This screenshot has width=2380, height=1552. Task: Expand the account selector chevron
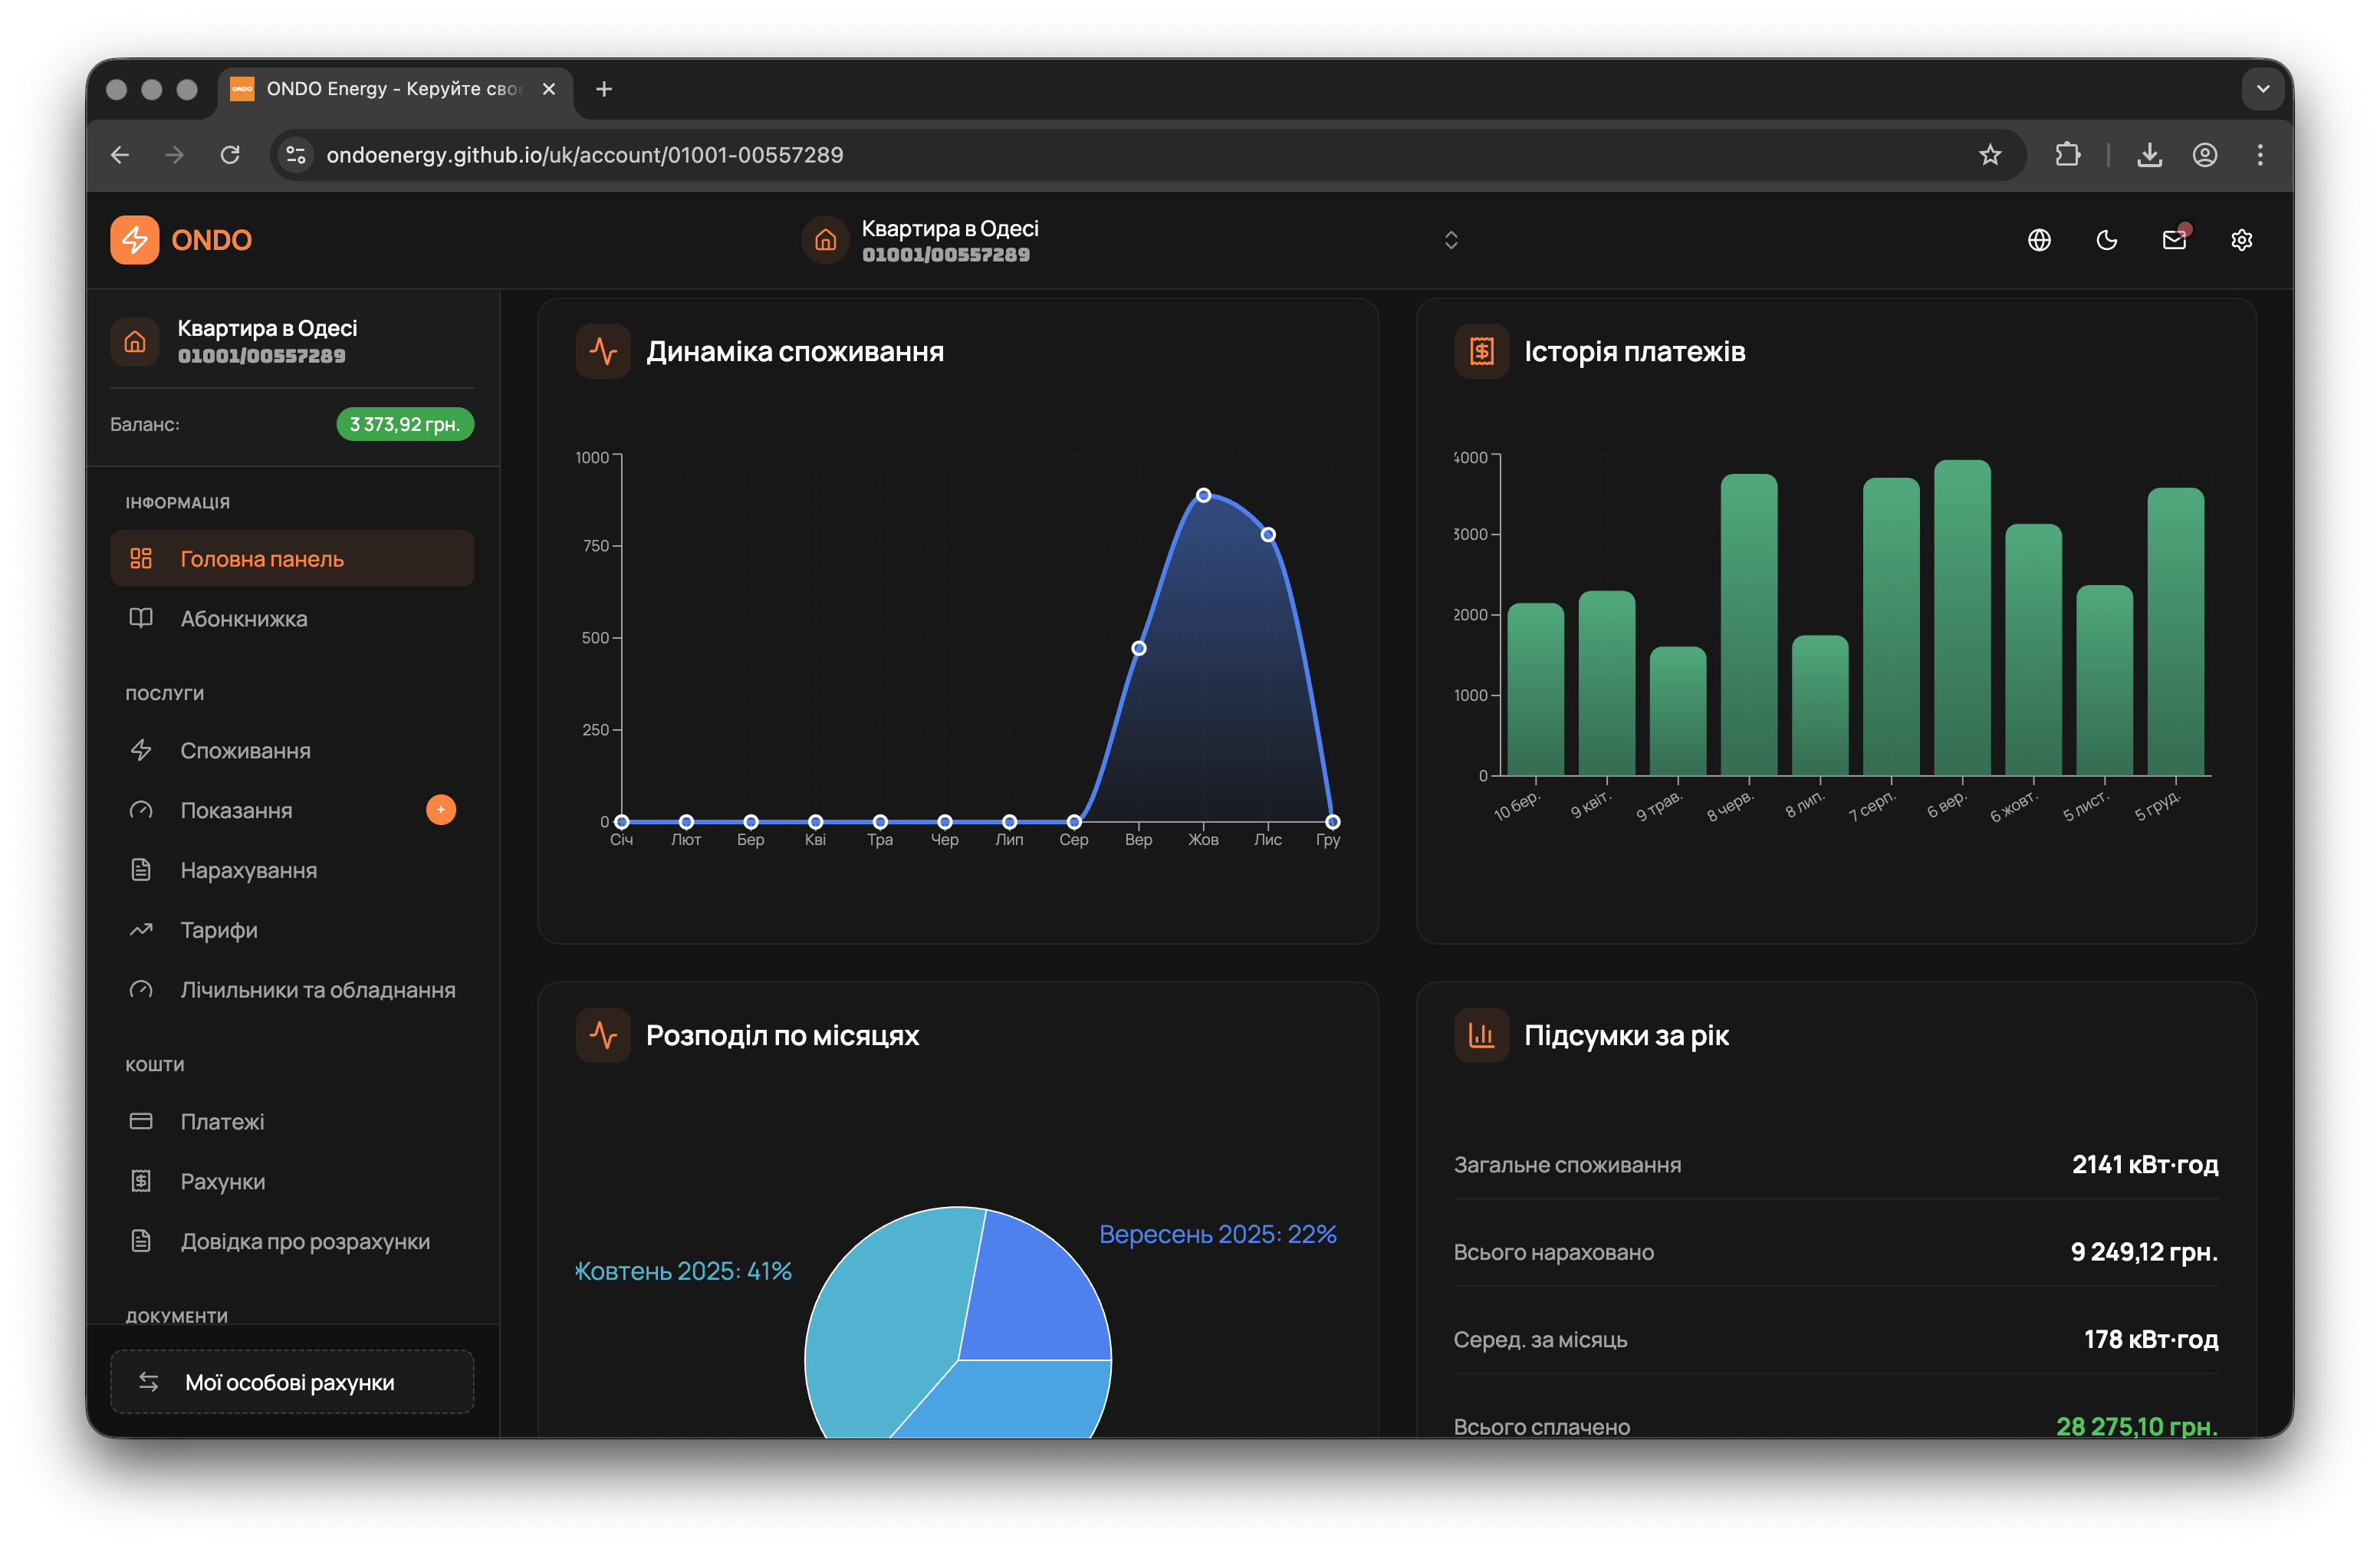[x=1451, y=240]
